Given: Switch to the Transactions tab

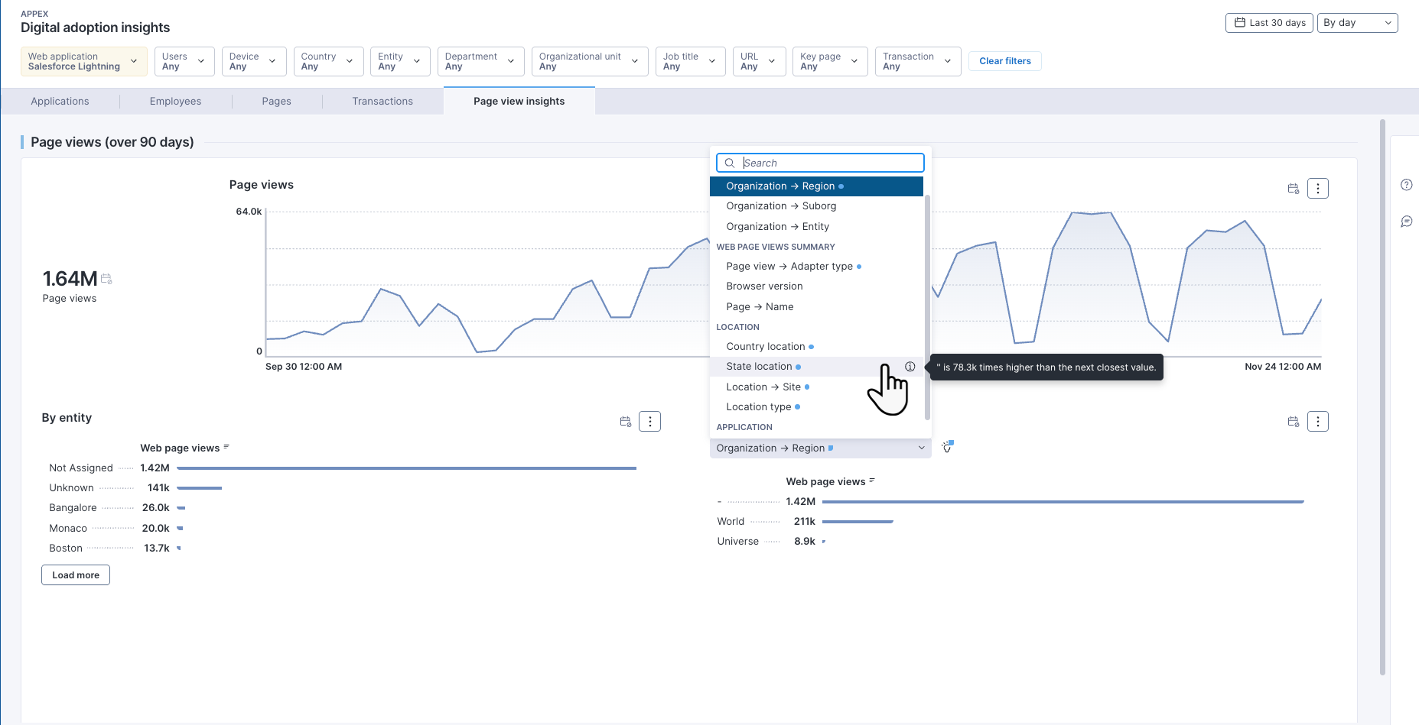Looking at the screenshot, I should [382, 101].
